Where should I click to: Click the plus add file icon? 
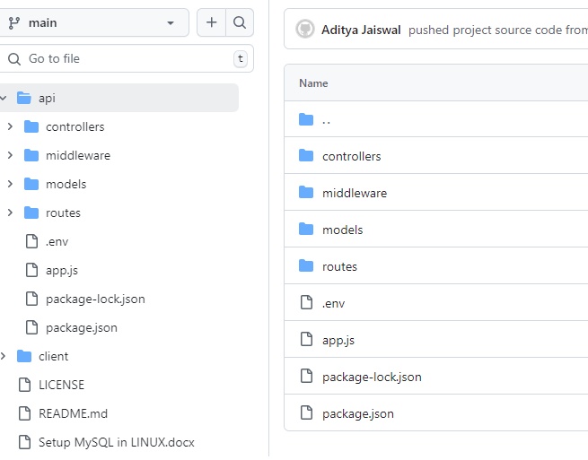click(x=211, y=22)
